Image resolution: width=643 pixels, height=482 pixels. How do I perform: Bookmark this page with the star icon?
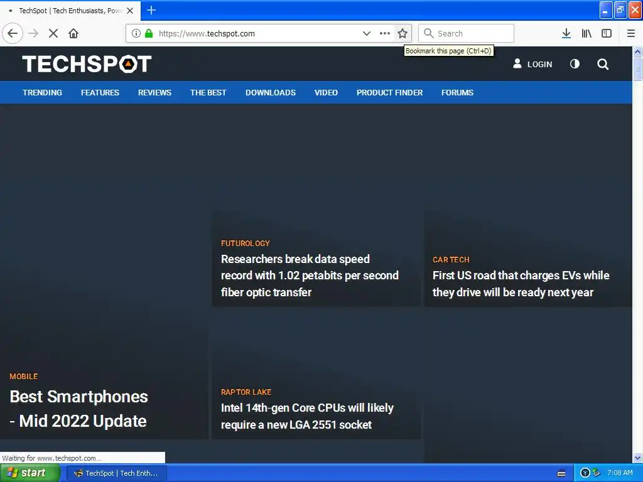pos(403,33)
